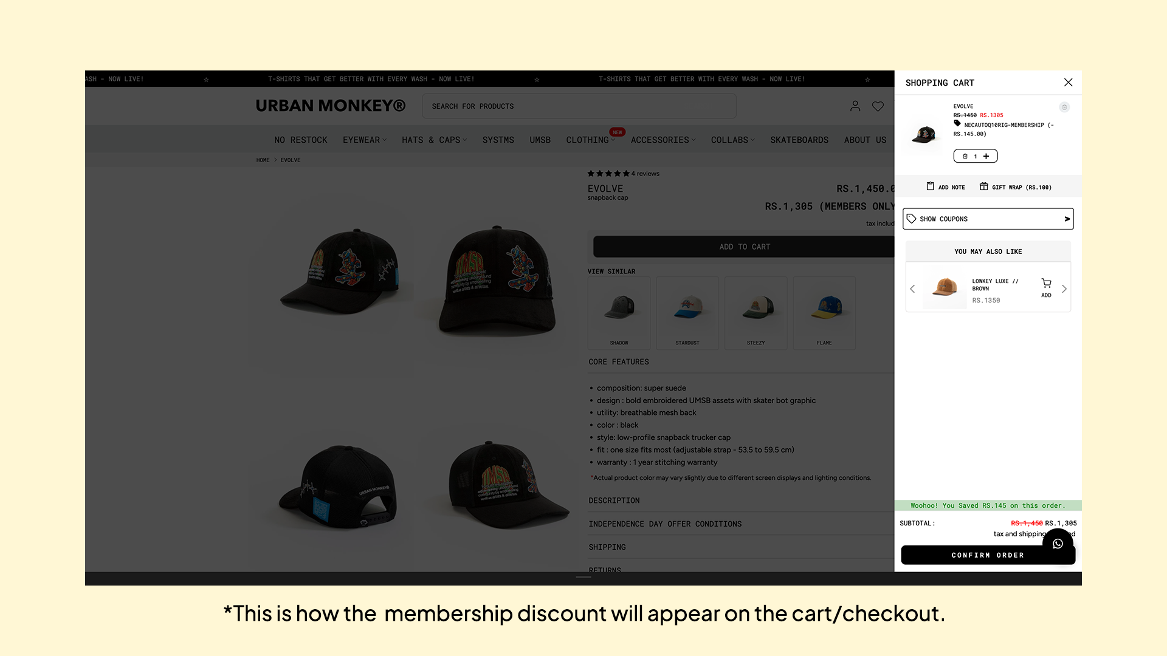The width and height of the screenshot is (1167, 656).
Task: Click the Add to Cart button
Action: [x=744, y=247]
